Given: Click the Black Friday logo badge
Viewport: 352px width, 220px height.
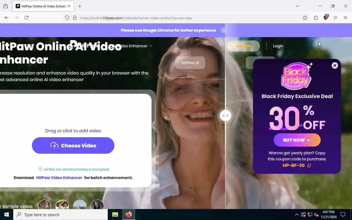Looking at the screenshot, I should pos(297,76).
